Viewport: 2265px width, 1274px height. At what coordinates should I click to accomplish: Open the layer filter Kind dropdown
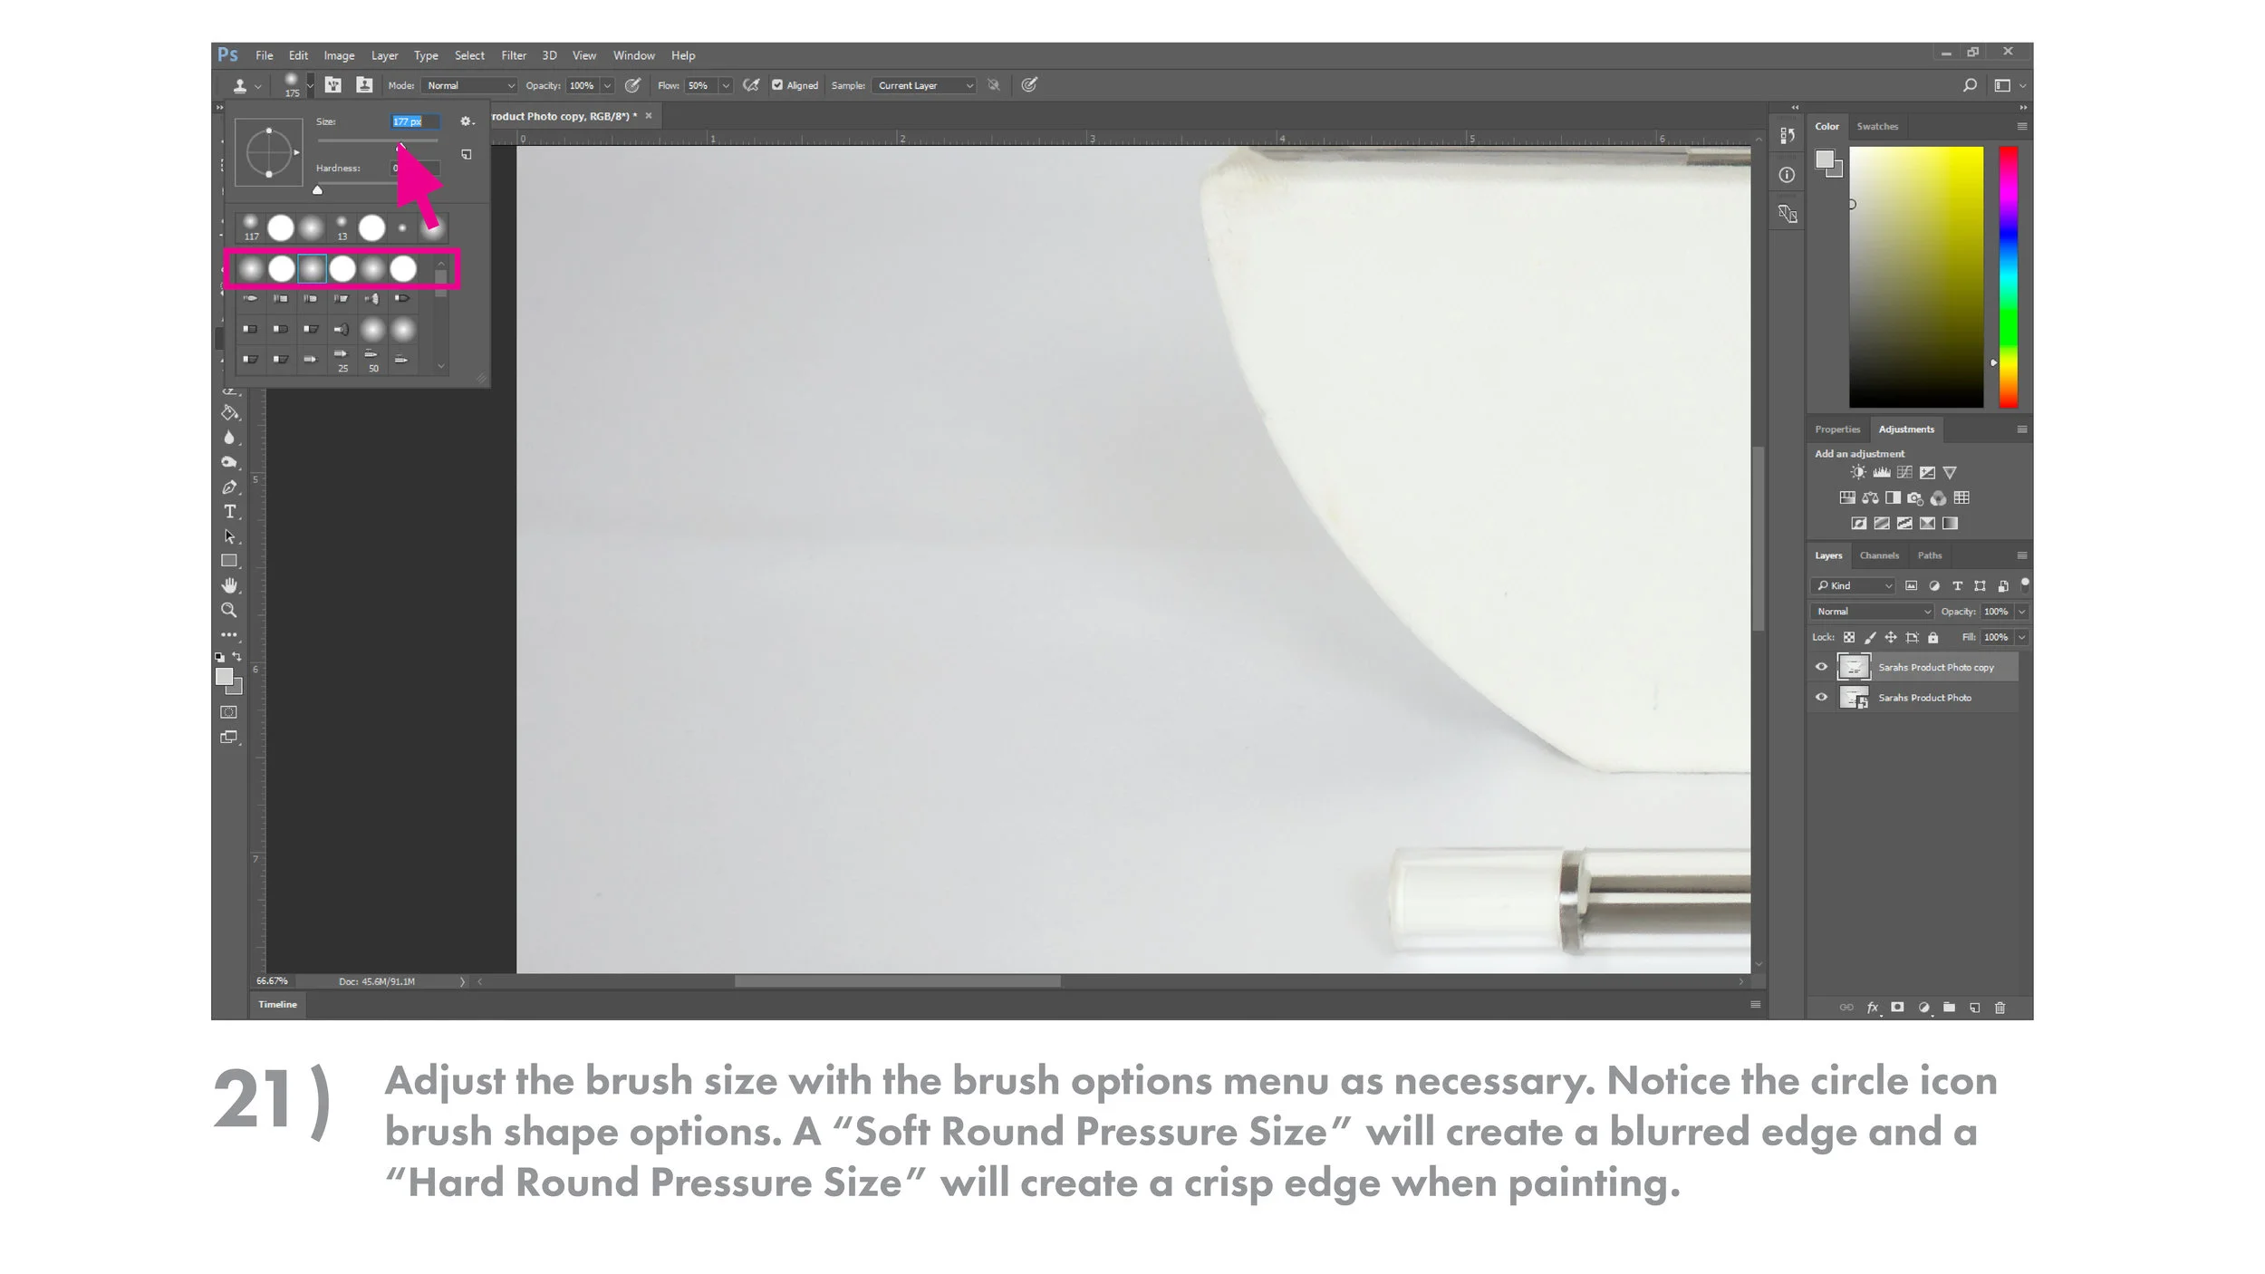[1854, 586]
